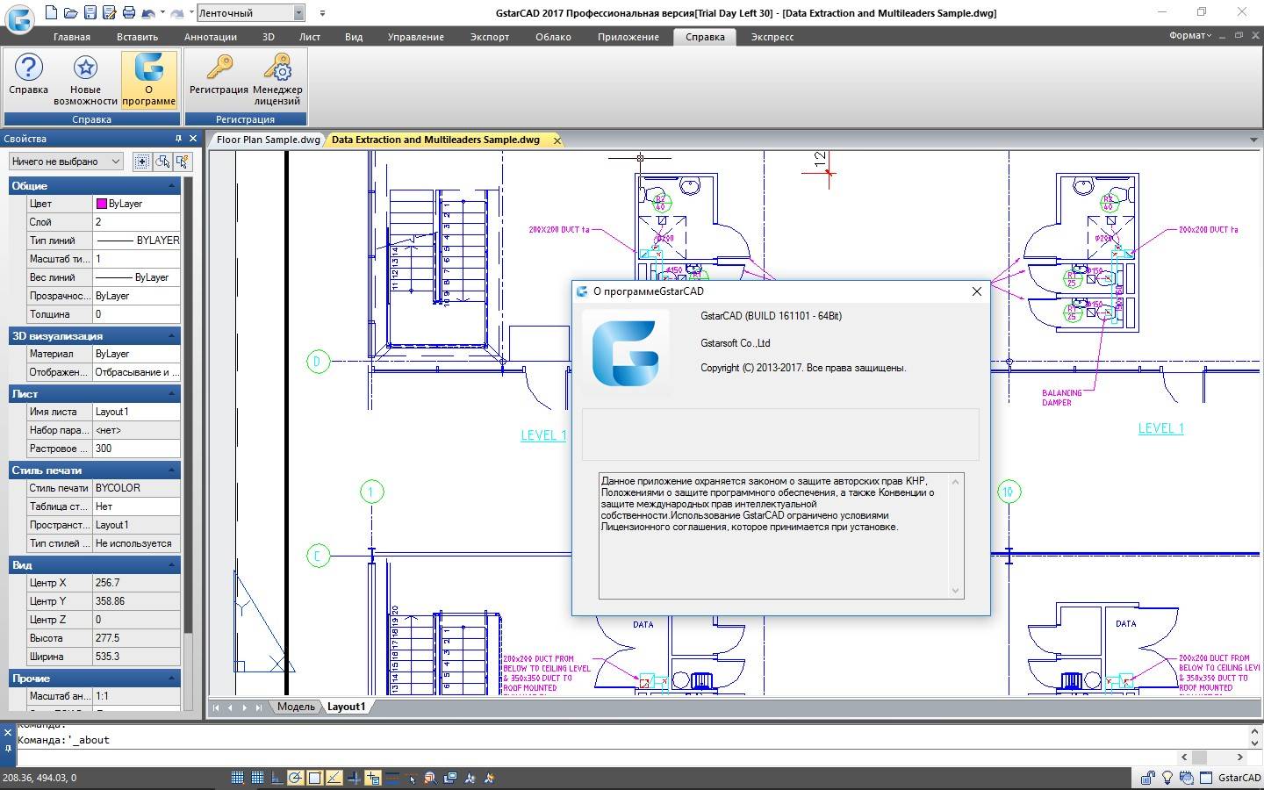Viewport: 1264px width, 790px height.
Task: Click the last annotation scale status icon
Action: [490, 778]
